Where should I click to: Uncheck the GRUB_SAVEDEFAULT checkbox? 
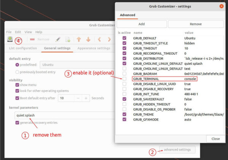pyautogui.click(x=124, y=99)
